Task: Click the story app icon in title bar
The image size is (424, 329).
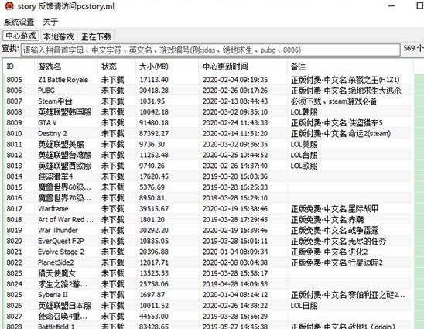Action: [9, 6]
